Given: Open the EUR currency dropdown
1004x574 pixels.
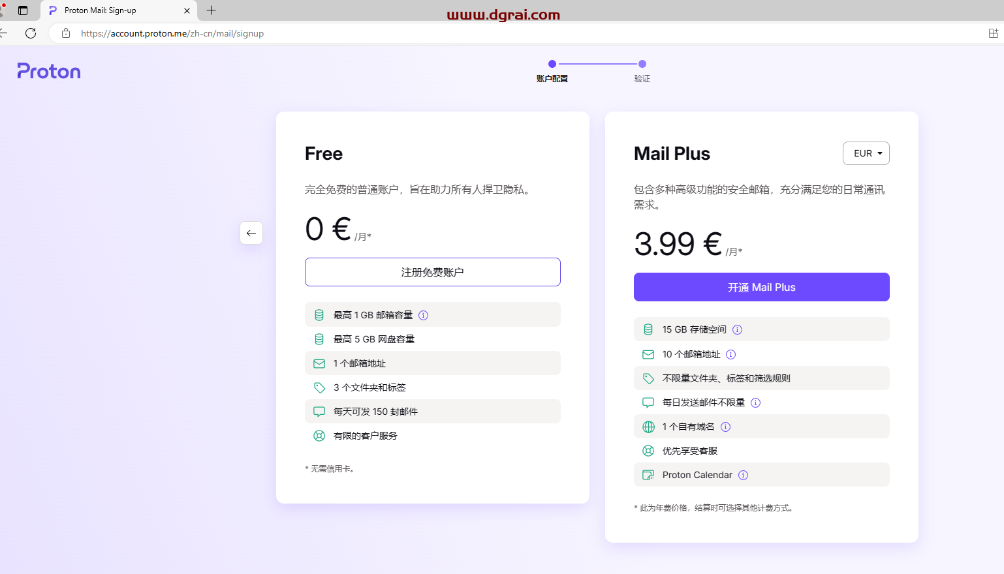Looking at the screenshot, I should [x=866, y=153].
